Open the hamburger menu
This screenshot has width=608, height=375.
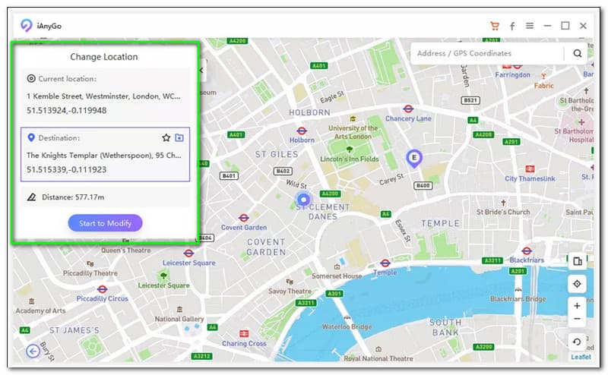pos(530,26)
